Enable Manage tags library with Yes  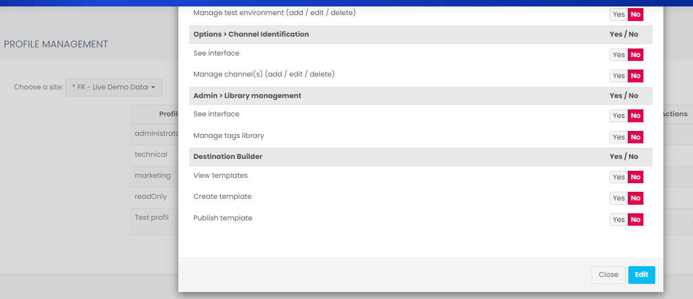(619, 137)
